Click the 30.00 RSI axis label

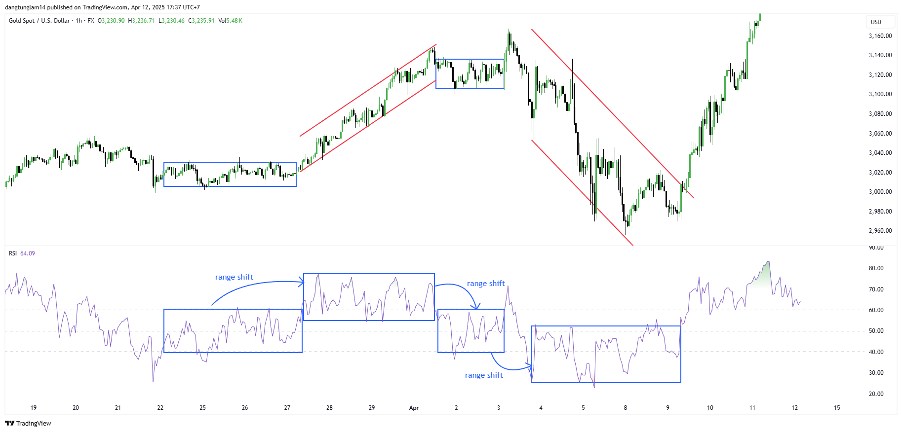tap(876, 373)
